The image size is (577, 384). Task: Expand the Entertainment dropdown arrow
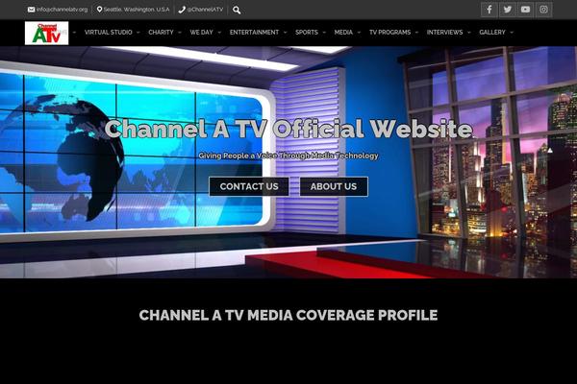point(286,33)
